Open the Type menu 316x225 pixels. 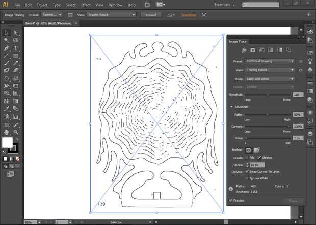coord(57,5)
